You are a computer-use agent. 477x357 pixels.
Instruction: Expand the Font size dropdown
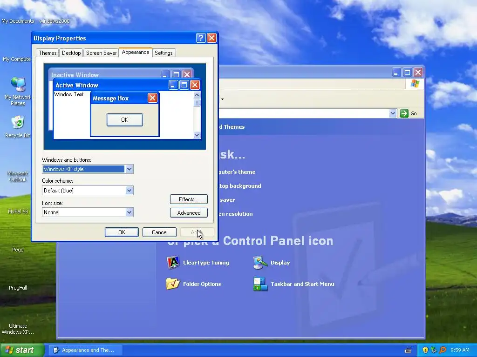(129, 212)
